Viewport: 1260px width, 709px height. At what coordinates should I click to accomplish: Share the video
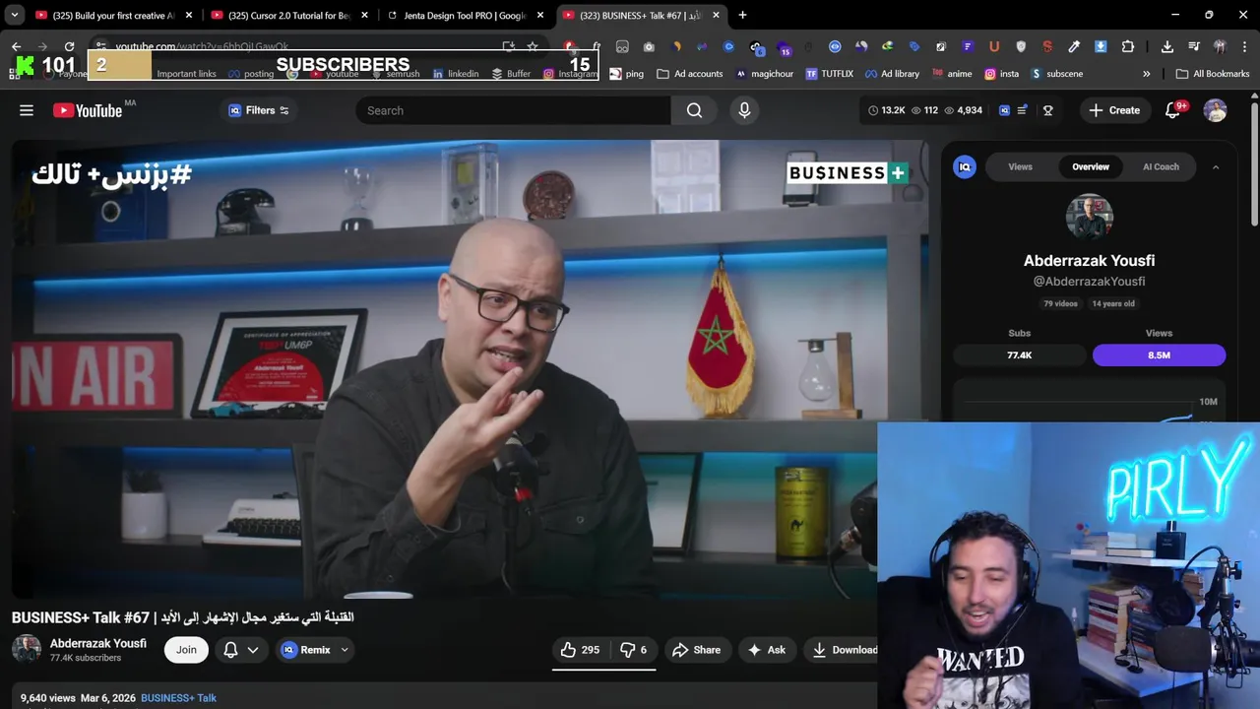(x=696, y=650)
